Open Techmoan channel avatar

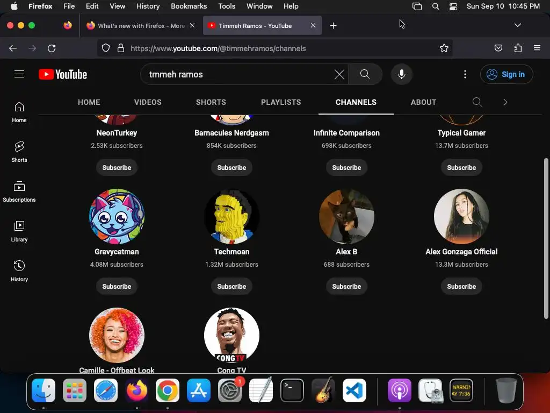point(231,216)
